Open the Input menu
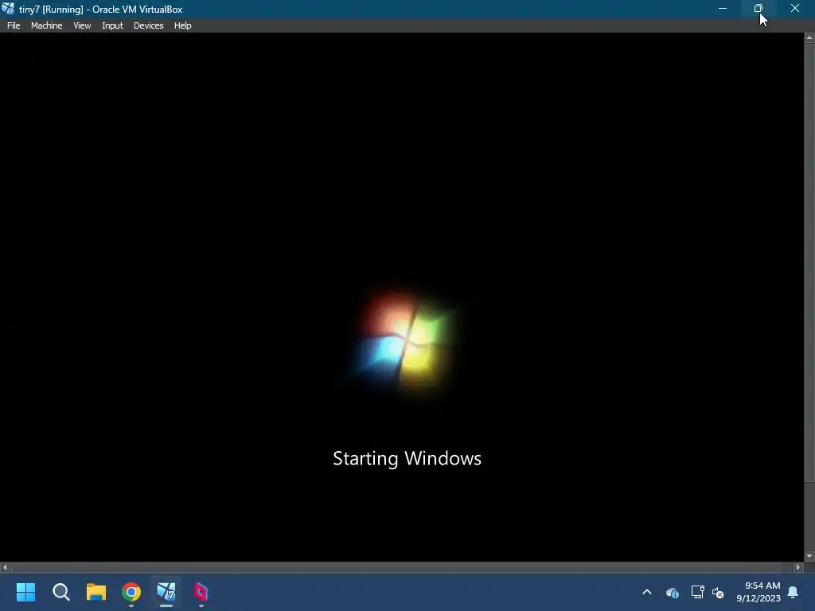815x611 pixels. (112, 25)
